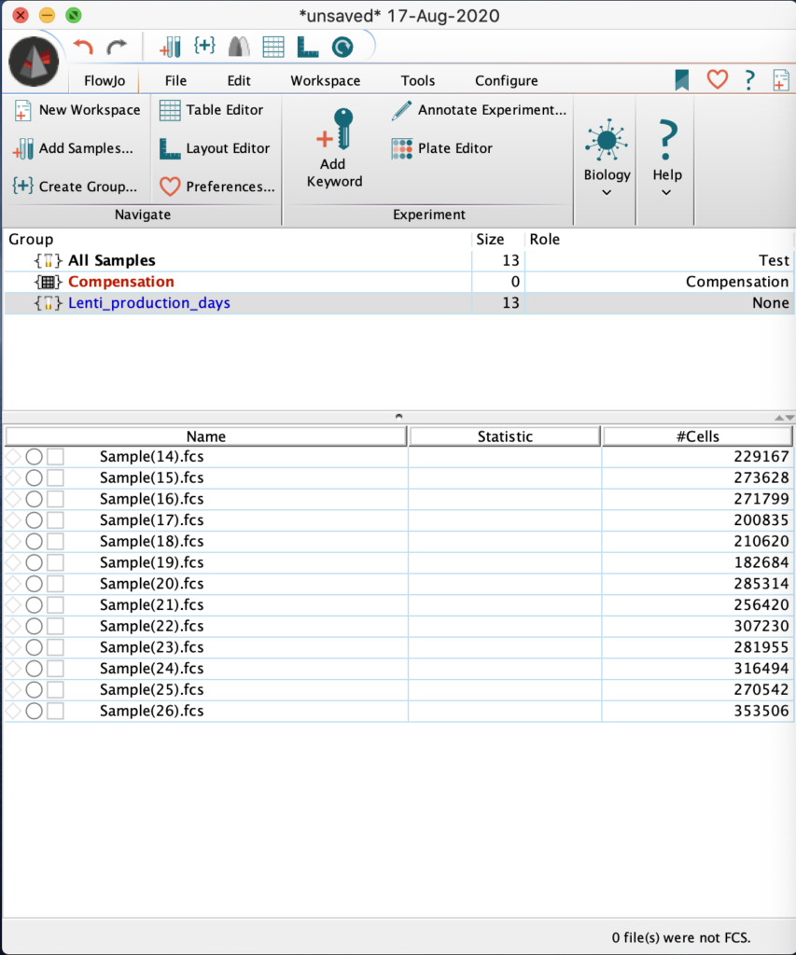Click the All Samples group icon
The image size is (796, 955).
click(49, 261)
